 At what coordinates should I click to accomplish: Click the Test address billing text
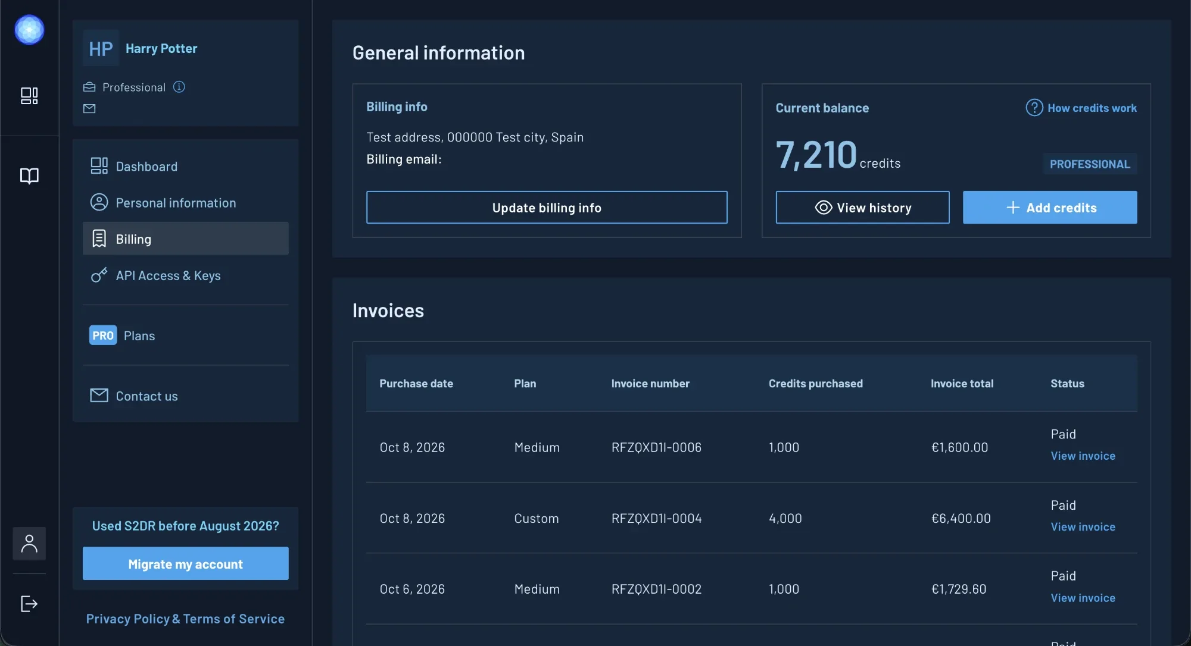(475, 137)
